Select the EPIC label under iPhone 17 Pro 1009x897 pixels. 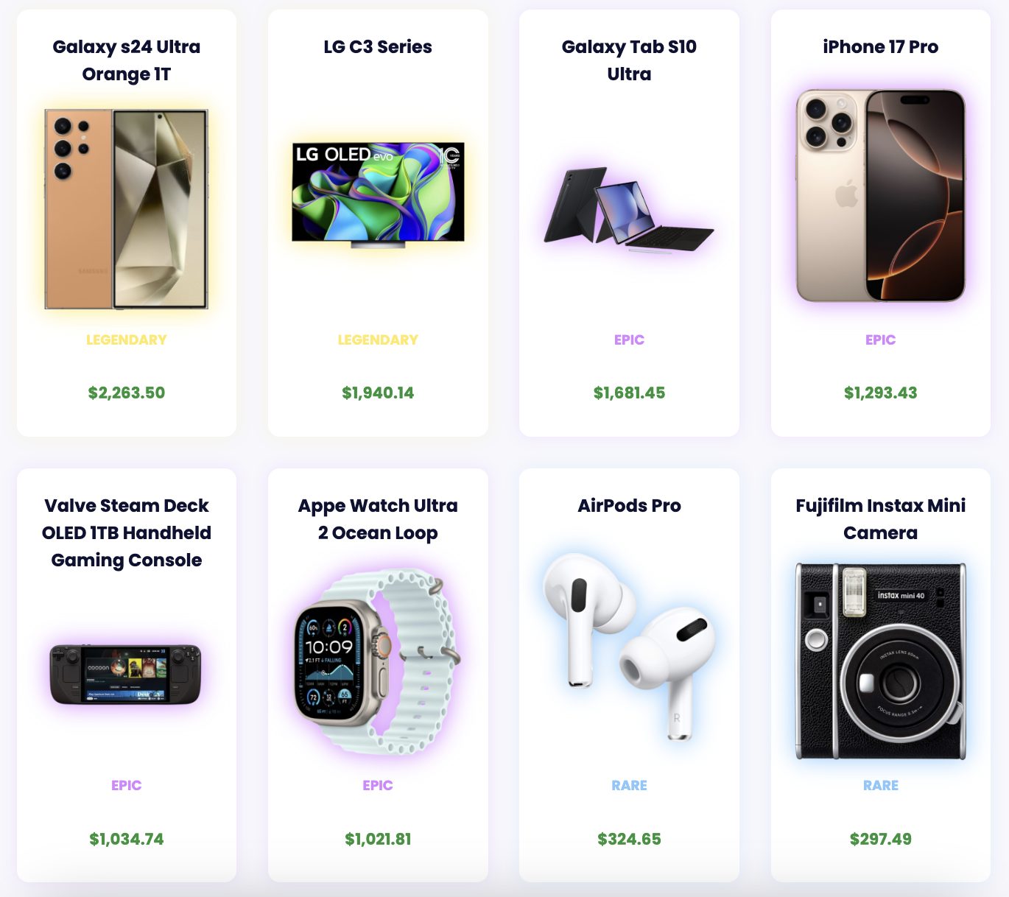[880, 340]
